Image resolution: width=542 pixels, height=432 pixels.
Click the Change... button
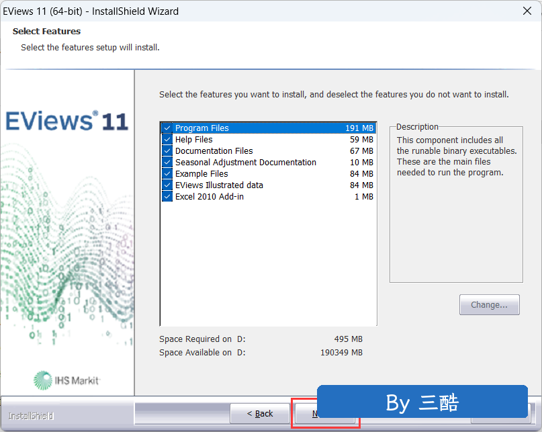click(x=489, y=305)
